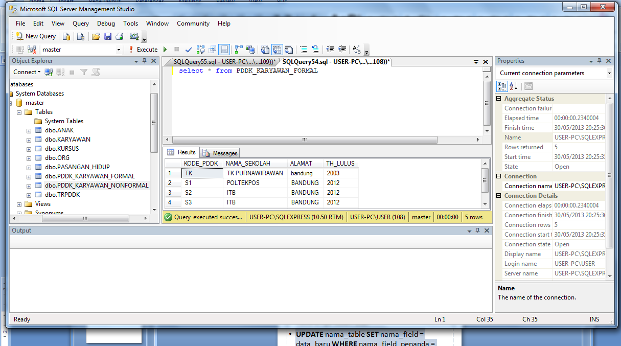Open the Community menu
The image size is (621, 346).
[193, 23]
